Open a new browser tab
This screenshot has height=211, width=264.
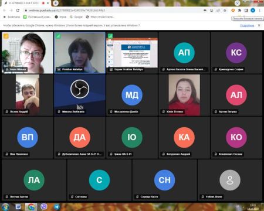[56, 3]
